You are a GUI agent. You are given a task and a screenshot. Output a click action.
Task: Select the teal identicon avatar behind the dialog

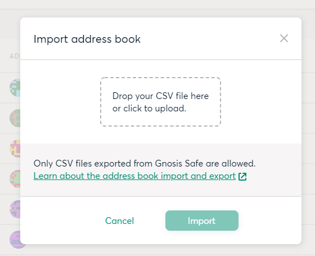point(15,88)
